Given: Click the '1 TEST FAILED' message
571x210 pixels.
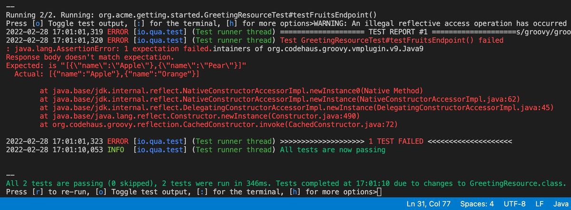Looking at the screenshot, I should point(396,141).
